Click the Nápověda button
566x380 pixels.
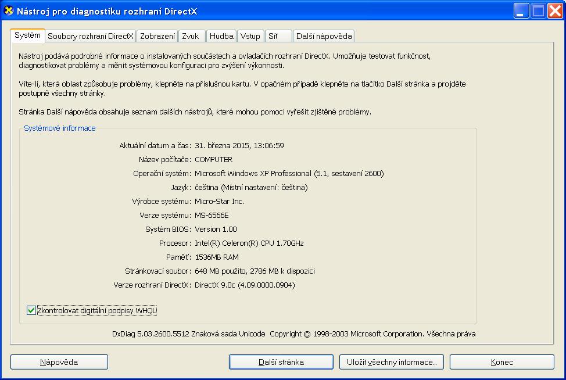tap(59, 362)
